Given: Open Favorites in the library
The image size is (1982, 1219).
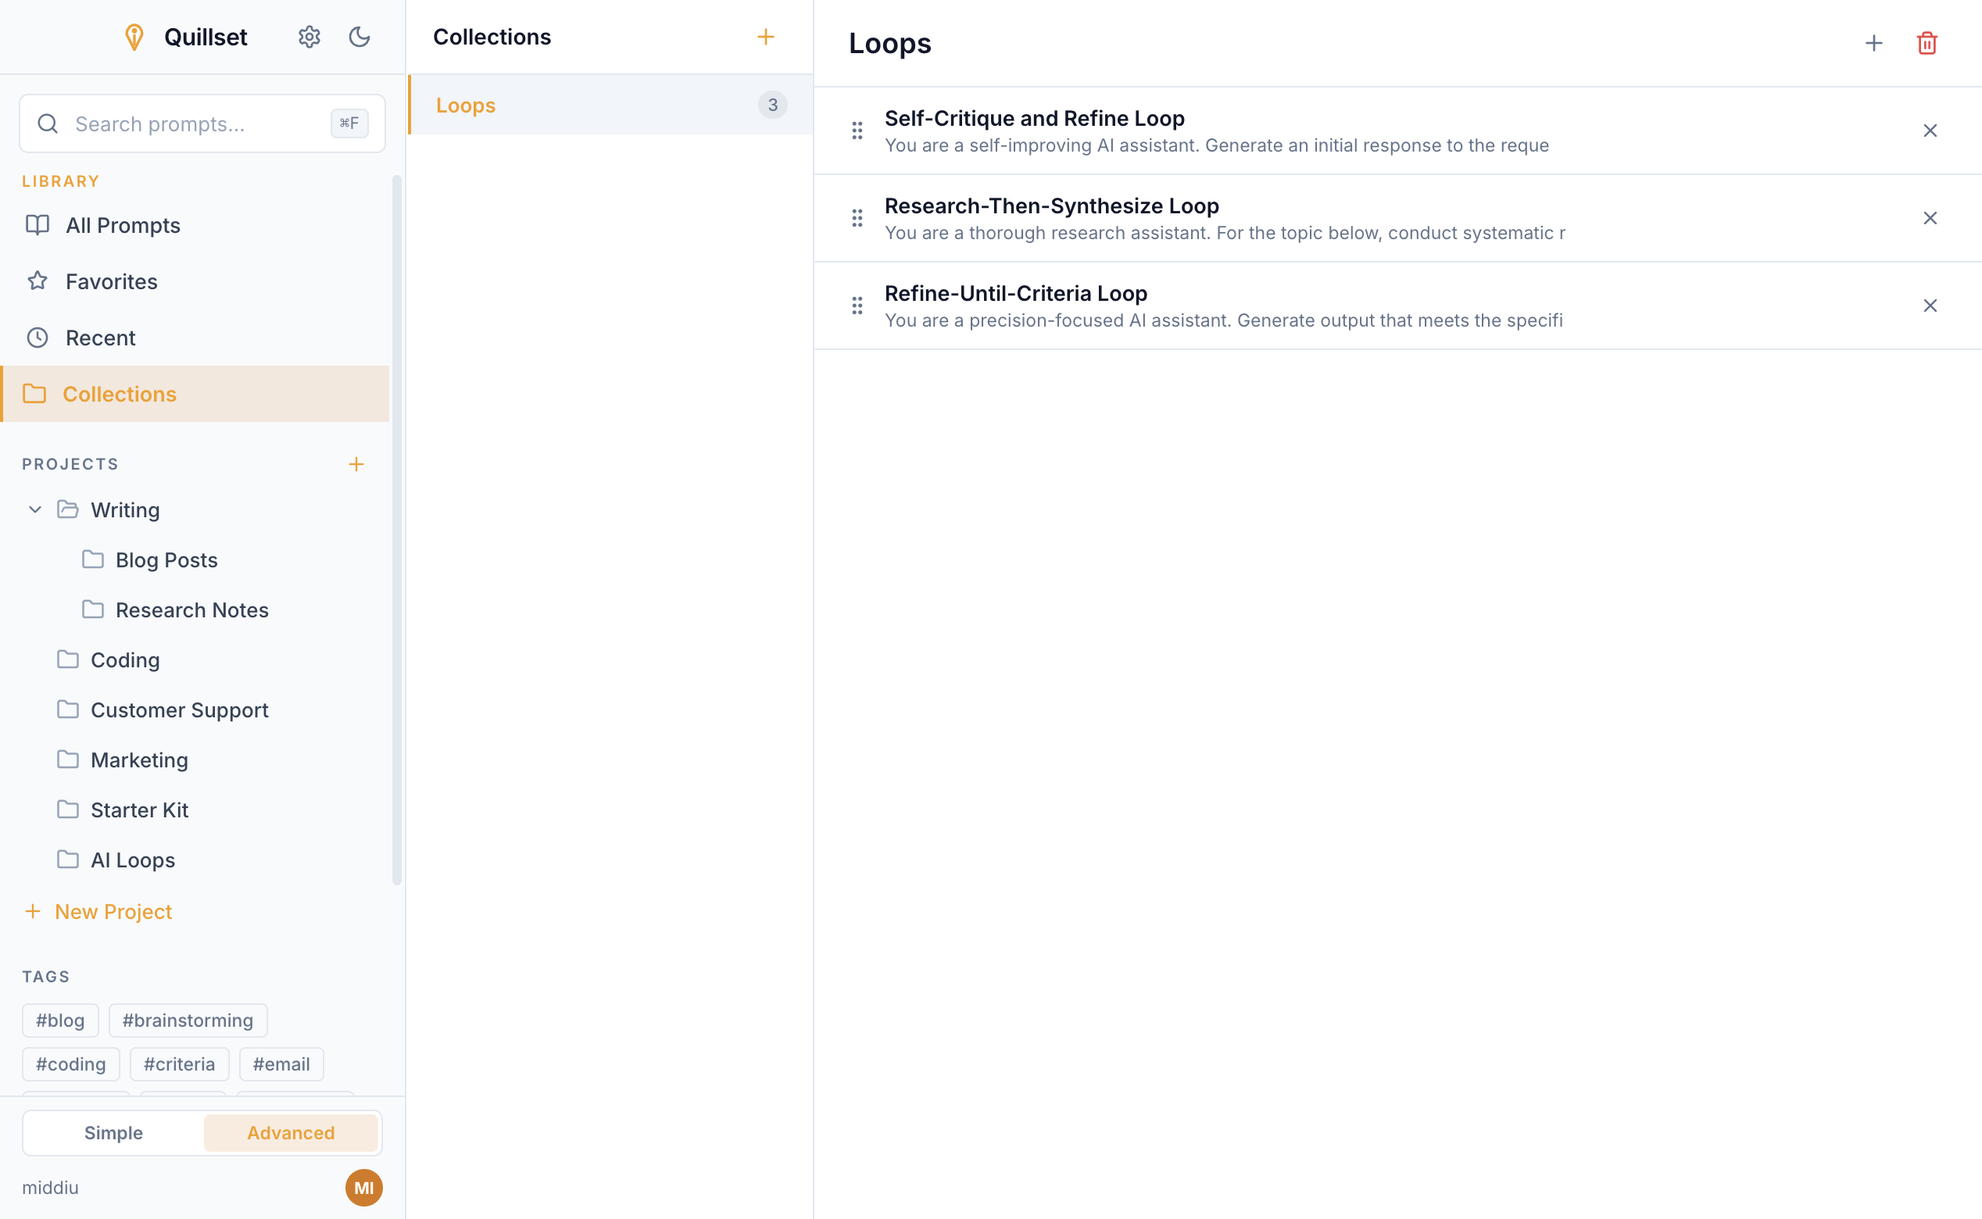Looking at the screenshot, I should (x=195, y=281).
